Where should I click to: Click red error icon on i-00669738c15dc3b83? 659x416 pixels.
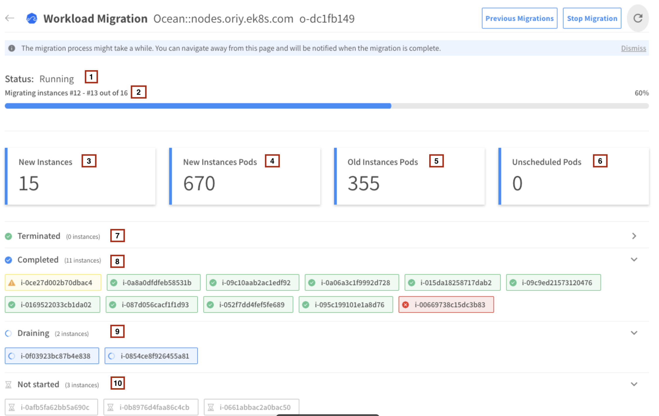pyautogui.click(x=406, y=305)
